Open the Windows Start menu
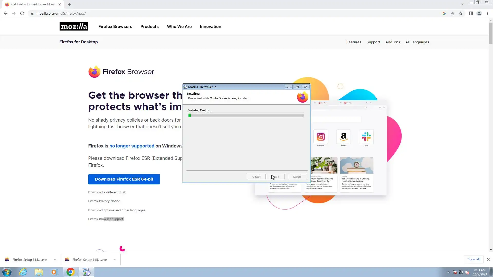 coord(7,272)
